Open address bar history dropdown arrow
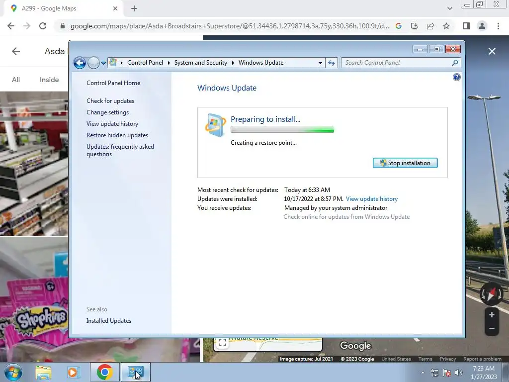The width and height of the screenshot is (509, 382). (320, 63)
